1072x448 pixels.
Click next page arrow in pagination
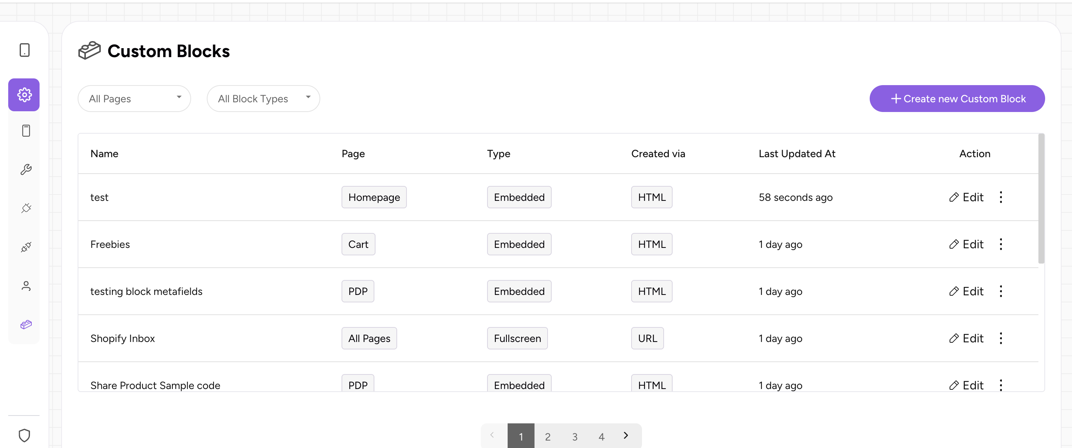(626, 436)
